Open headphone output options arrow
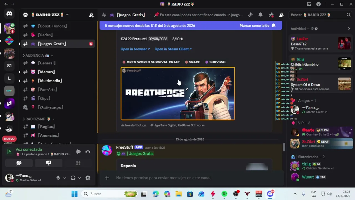 tap(79, 178)
